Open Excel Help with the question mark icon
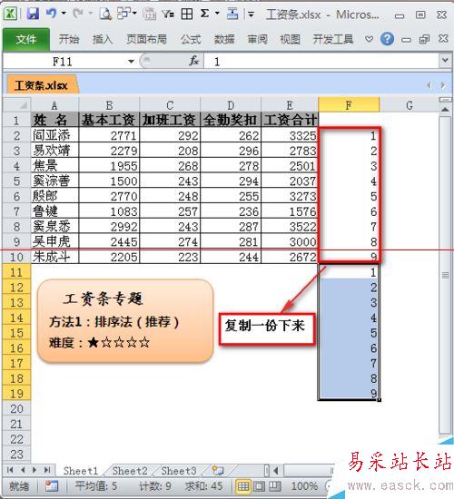The height and width of the screenshot is (499, 454). coord(387,39)
